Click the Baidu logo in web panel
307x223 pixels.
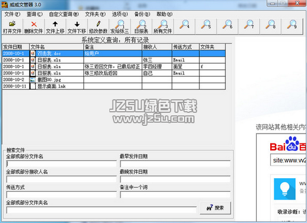click(288, 144)
